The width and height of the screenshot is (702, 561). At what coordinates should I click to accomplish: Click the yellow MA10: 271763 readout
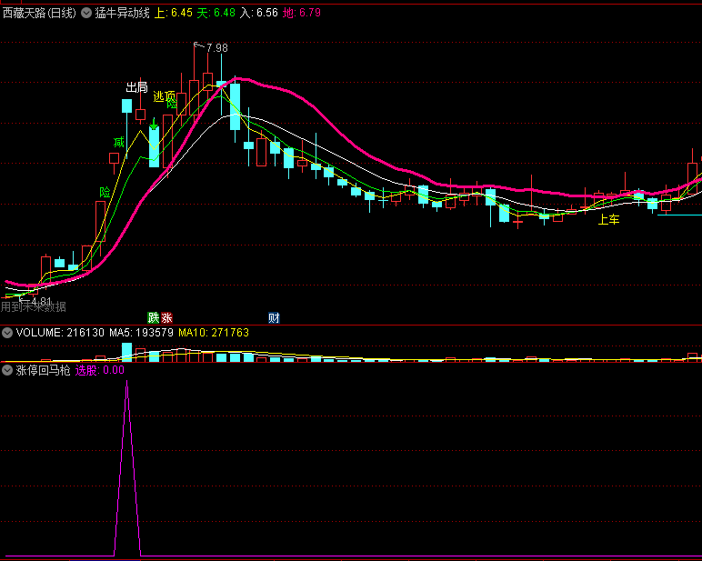pyautogui.click(x=214, y=333)
